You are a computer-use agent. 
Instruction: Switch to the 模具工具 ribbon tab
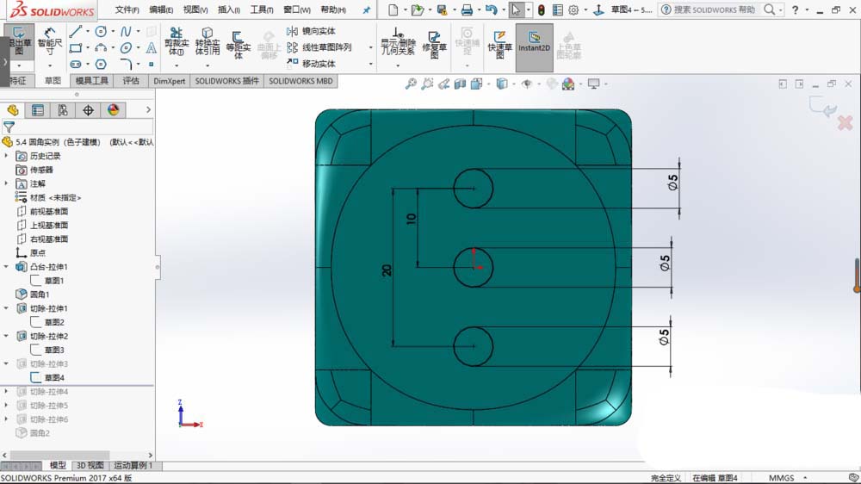click(92, 81)
